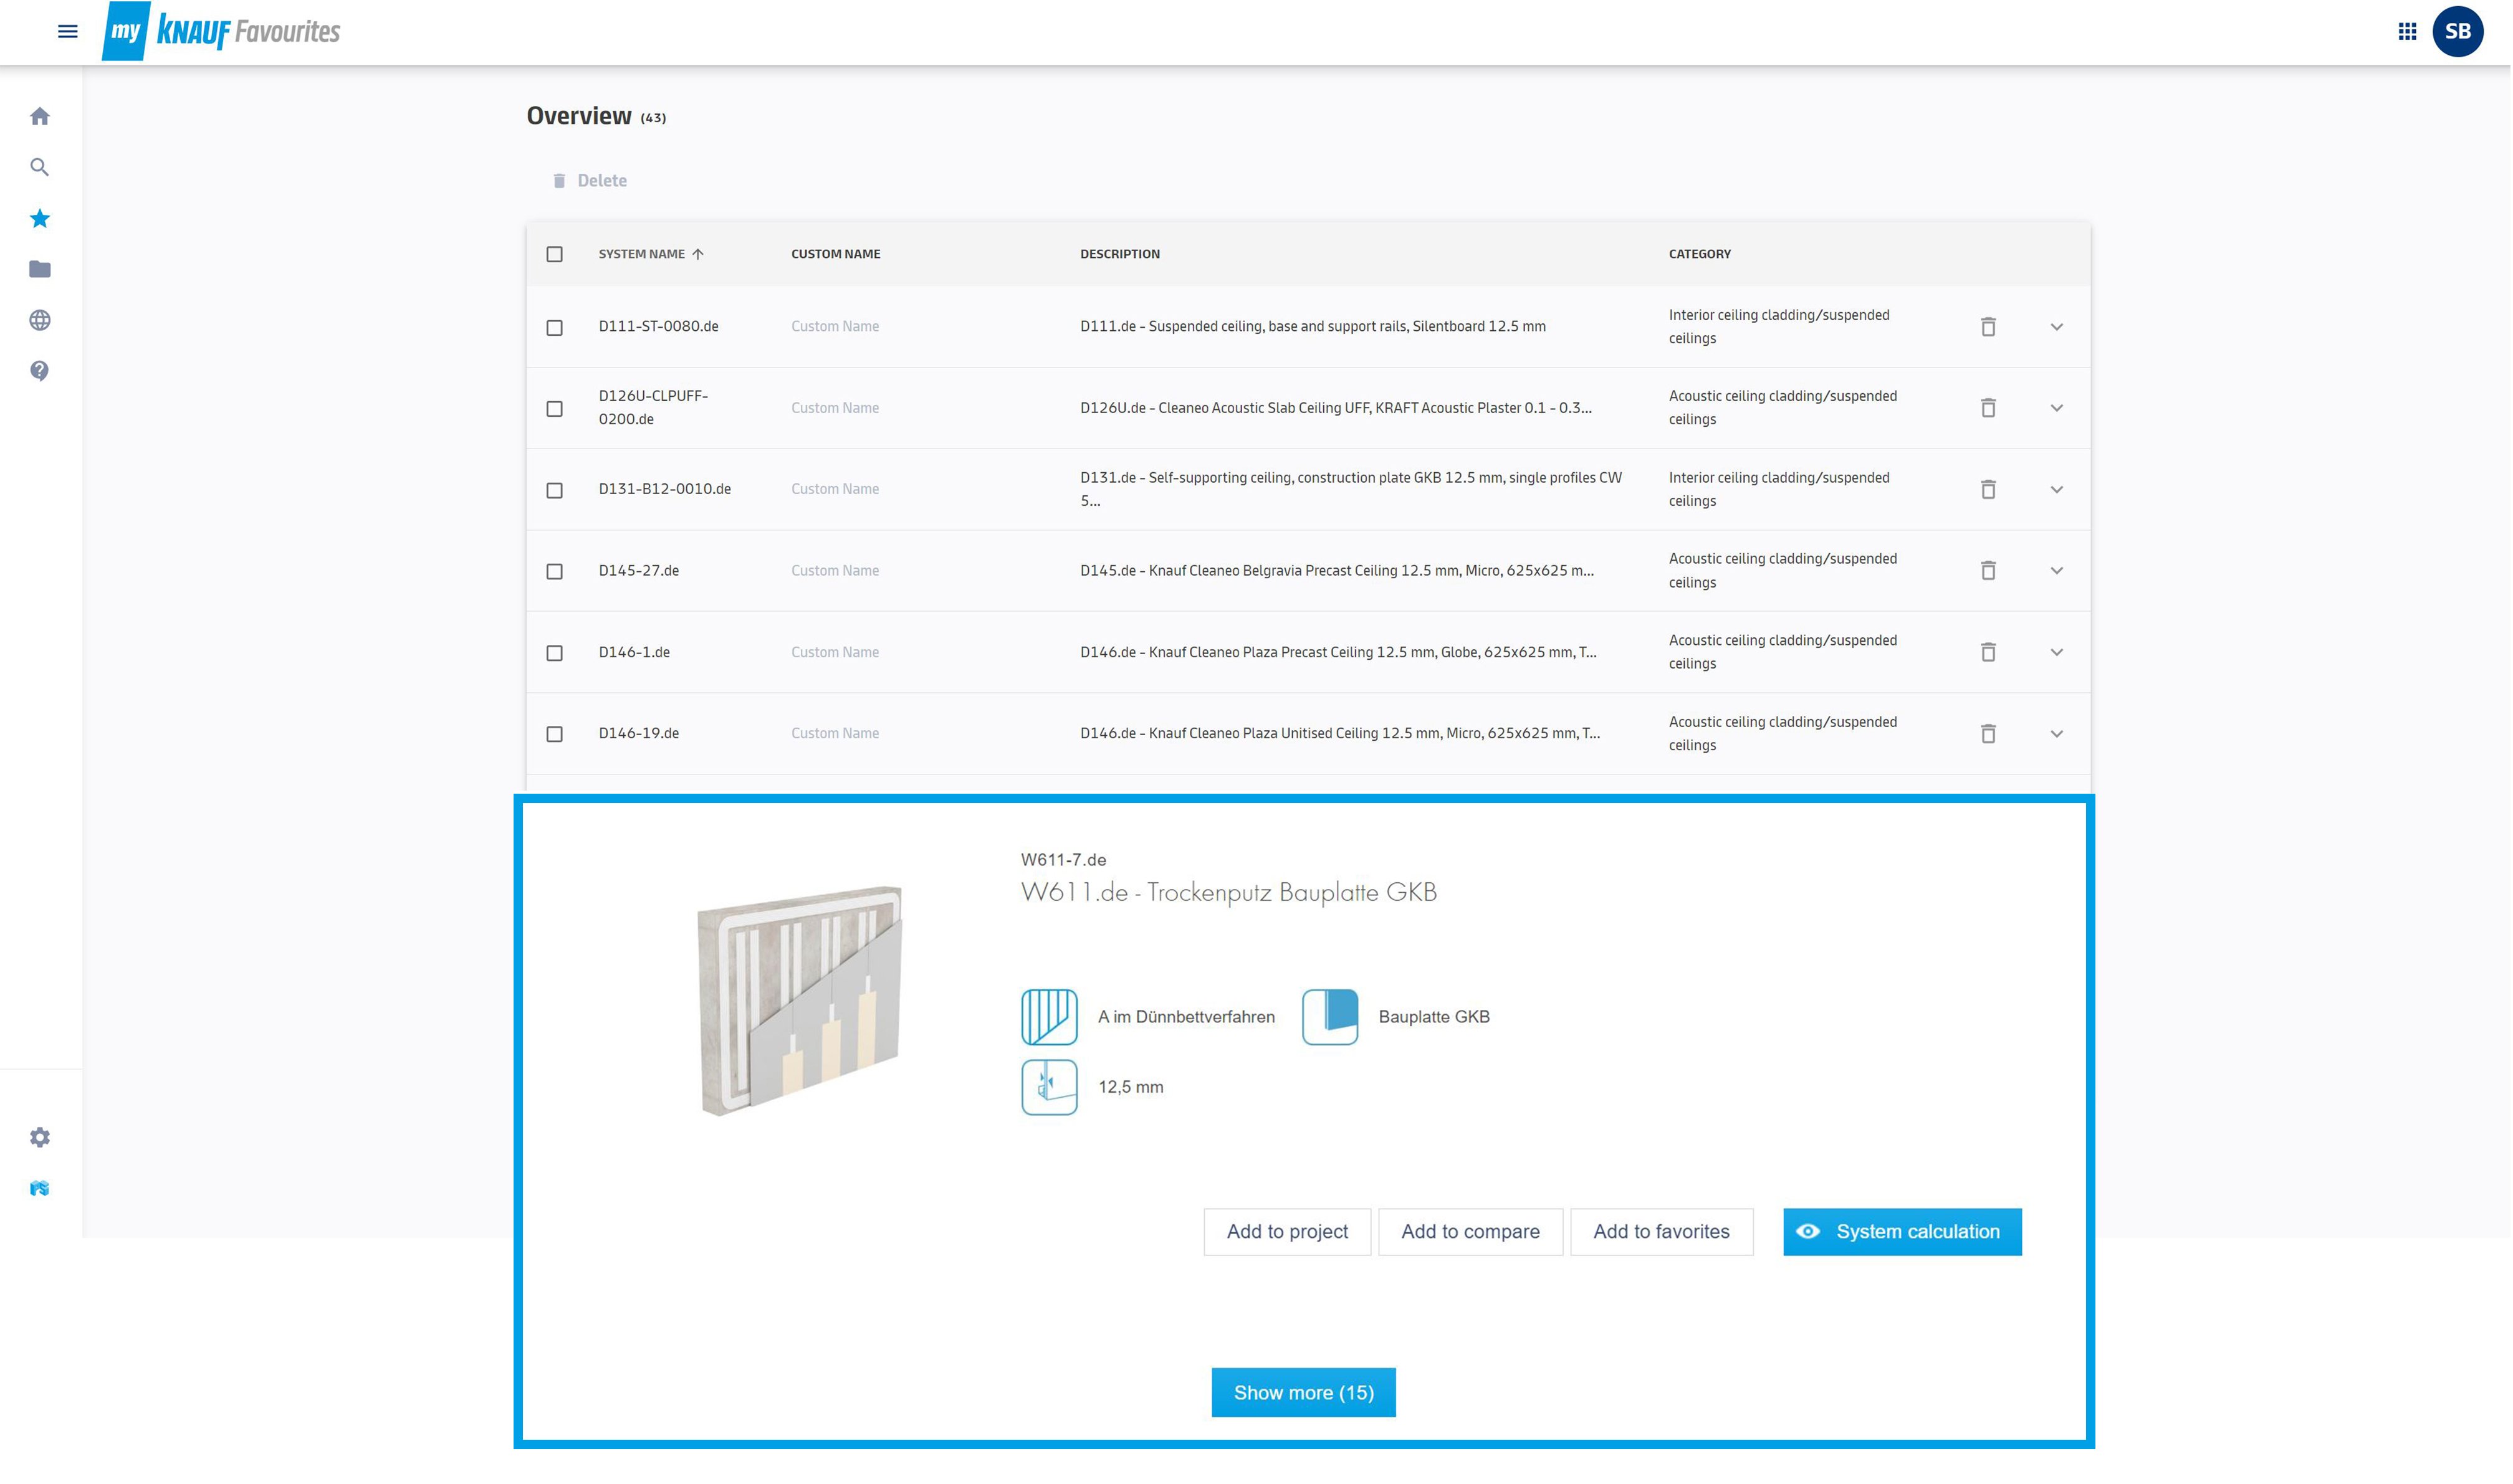Click the Custom Name column header
The image size is (2513, 1484).
coord(836,254)
